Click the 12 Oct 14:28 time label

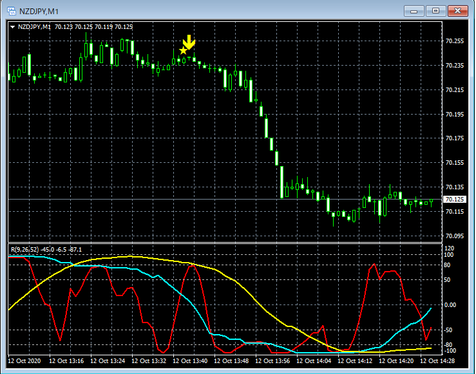click(x=437, y=361)
